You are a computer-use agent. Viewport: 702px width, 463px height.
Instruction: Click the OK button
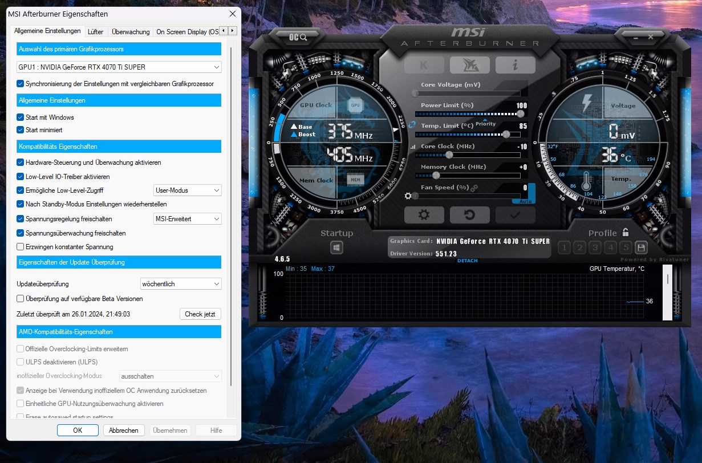78,430
